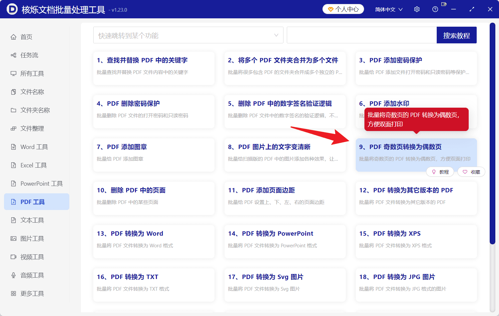
Task: Click the Excel 工具 sheet icon
Action: point(13,165)
